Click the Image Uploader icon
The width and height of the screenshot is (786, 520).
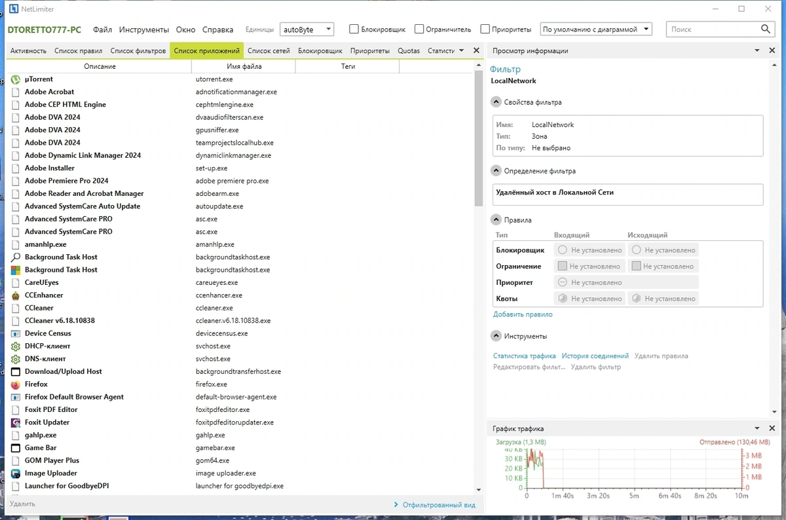16,474
